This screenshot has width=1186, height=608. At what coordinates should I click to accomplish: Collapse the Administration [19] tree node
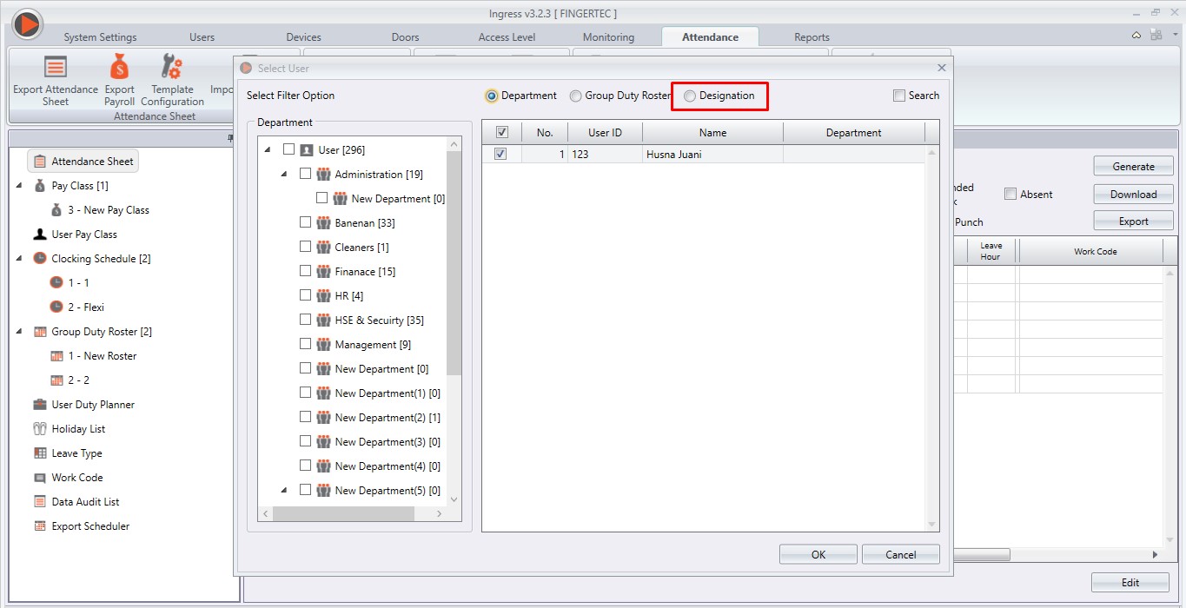[284, 175]
